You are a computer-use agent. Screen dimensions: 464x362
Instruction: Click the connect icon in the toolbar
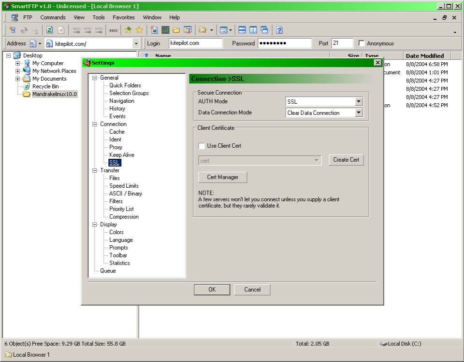click(x=12, y=30)
